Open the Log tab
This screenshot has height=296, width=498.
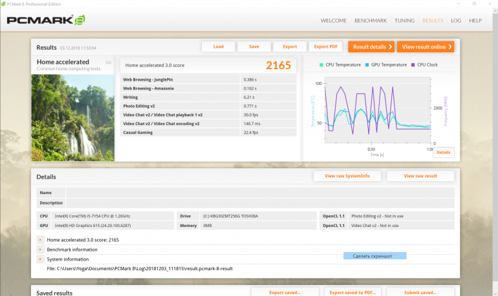[456, 21]
